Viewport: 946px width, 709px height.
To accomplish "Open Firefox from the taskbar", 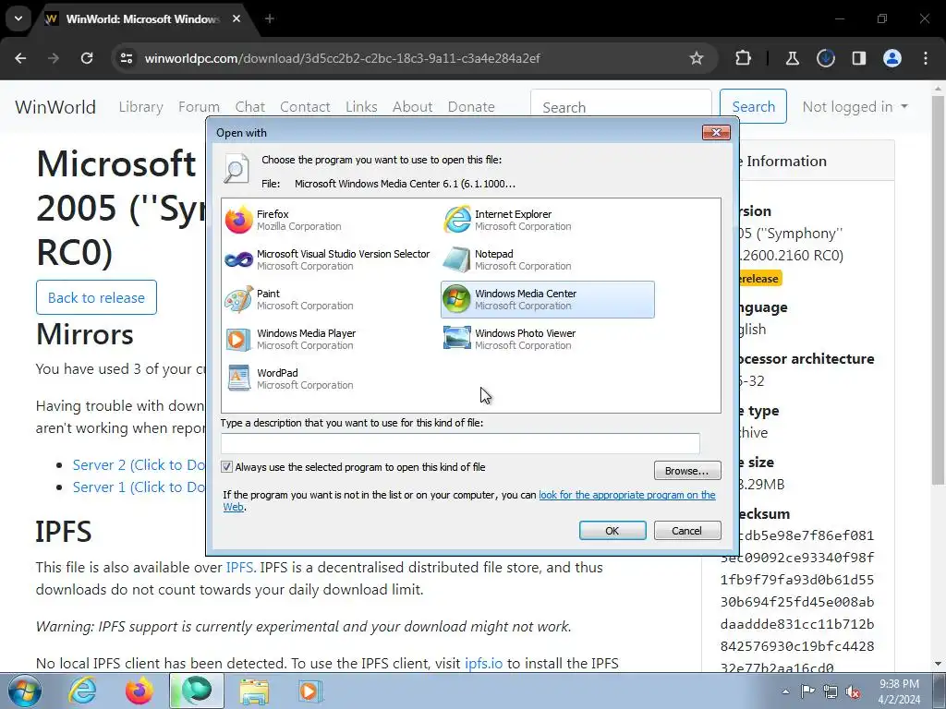I will (139, 691).
